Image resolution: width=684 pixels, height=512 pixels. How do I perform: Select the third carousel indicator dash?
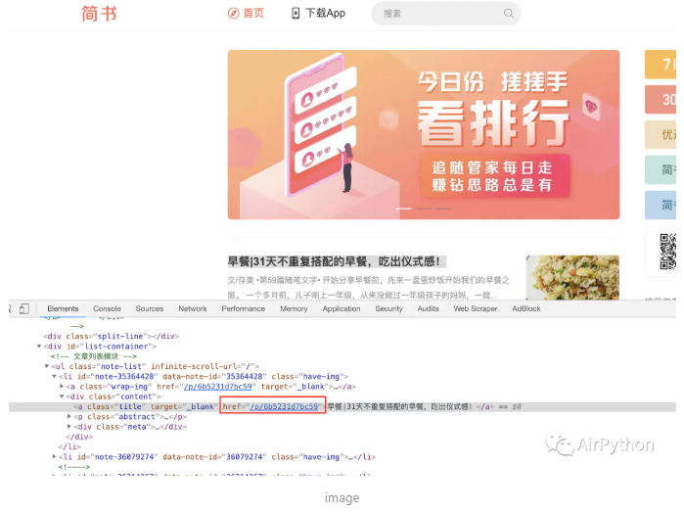pos(442,209)
